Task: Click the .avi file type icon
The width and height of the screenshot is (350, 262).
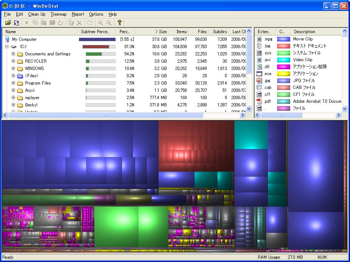Action: 259,60
